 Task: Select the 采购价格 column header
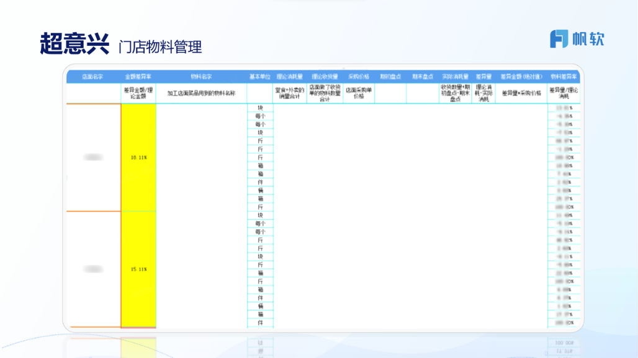359,77
